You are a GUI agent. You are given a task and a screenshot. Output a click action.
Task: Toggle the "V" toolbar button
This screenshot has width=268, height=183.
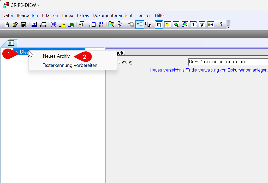[x=202, y=25]
